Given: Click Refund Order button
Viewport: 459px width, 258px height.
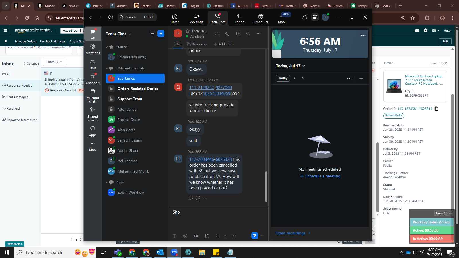Looking at the screenshot, I should (394, 116).
